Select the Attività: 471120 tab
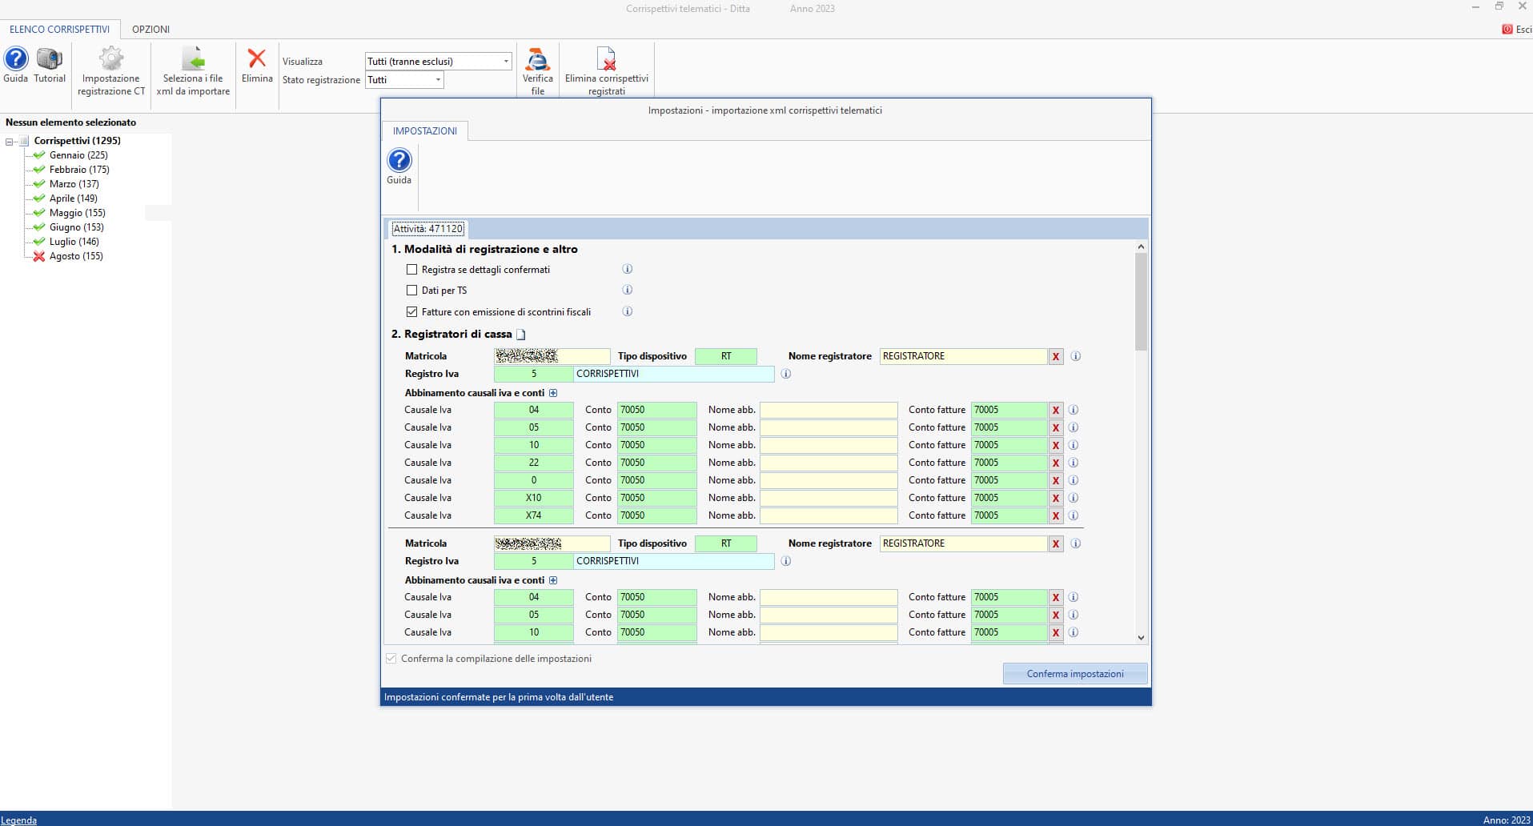This screenshot has height=826, width=1533. (x=427, y=229)
